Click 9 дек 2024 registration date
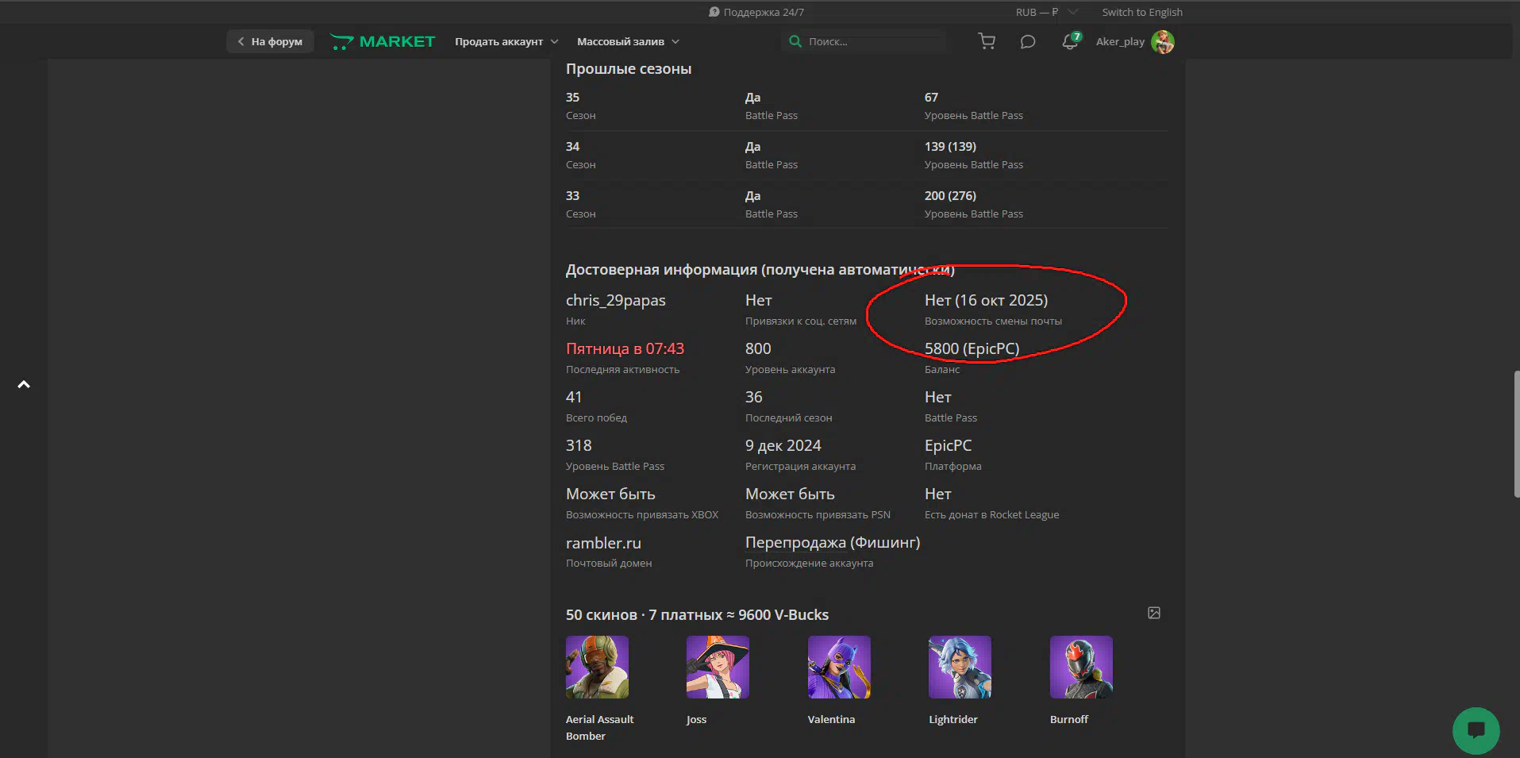This screenshot has height=758, width=1520. click(x=783, y=445)
